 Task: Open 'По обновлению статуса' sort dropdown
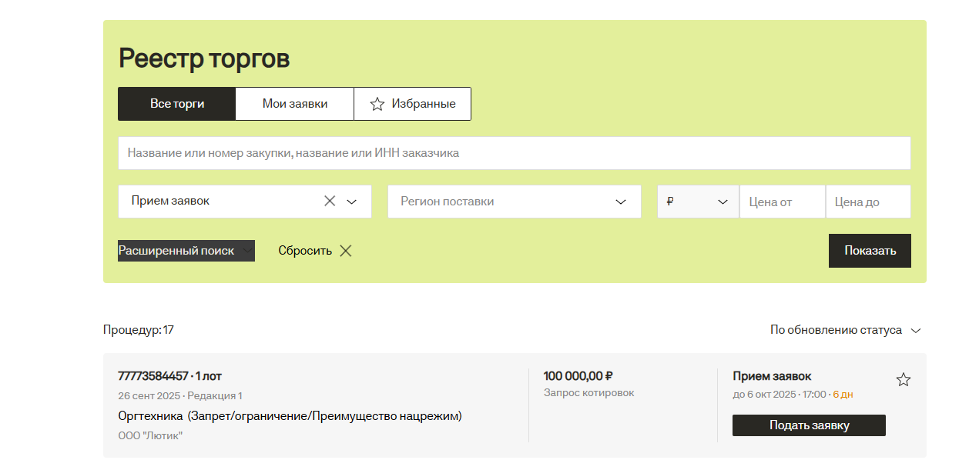[845, 330]
